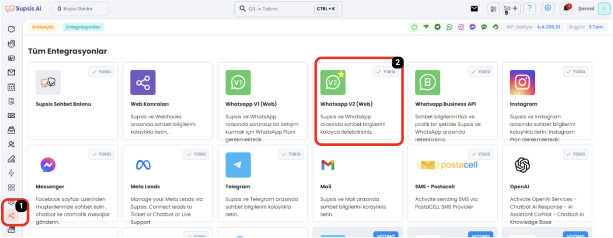Open the contact card icon in sidebar

point(11,58)
